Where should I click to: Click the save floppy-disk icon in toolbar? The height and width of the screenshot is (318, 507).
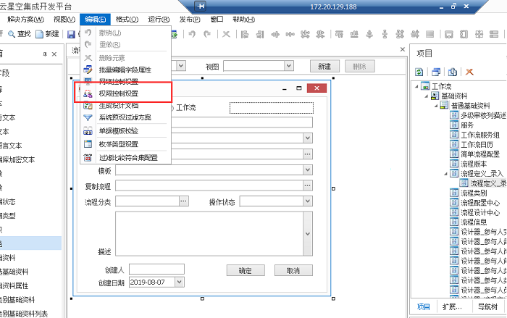coord(71,34)
